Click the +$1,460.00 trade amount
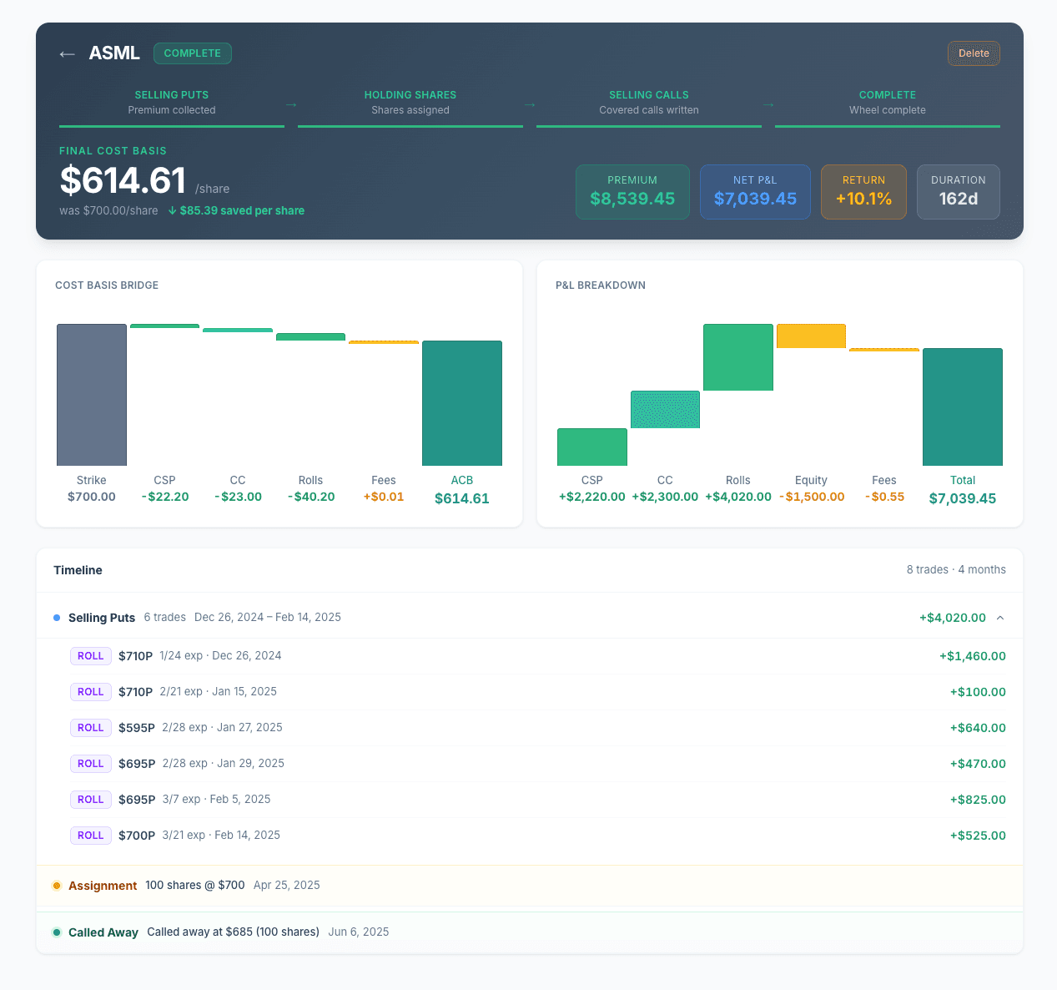Screen dimensions: 1057x990 pyautogui.click(x=973, y=656)
